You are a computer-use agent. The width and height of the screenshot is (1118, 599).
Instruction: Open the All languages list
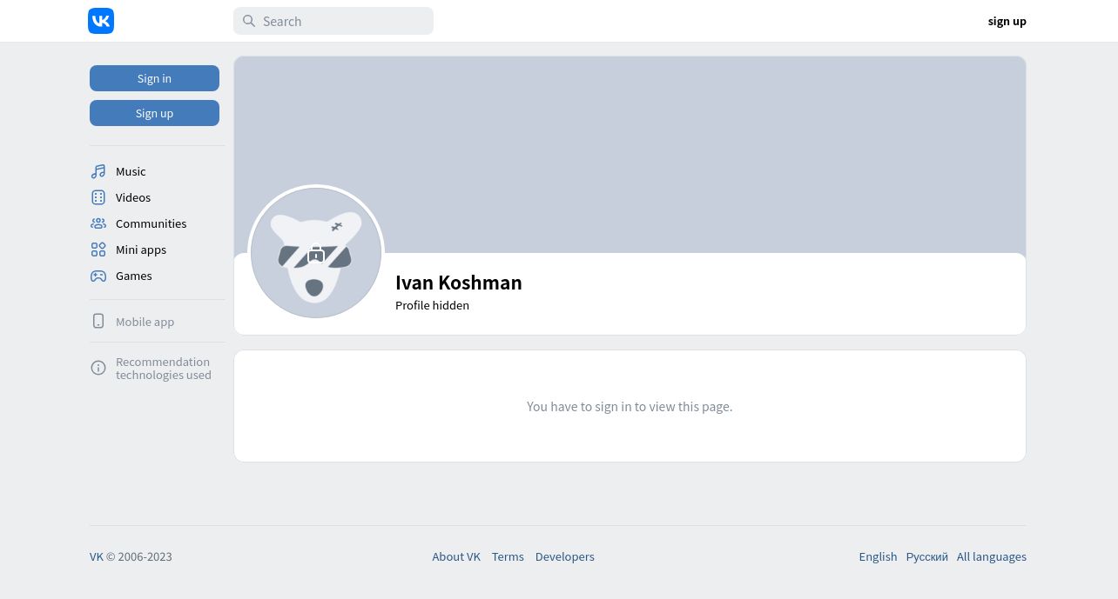point(992,556)
